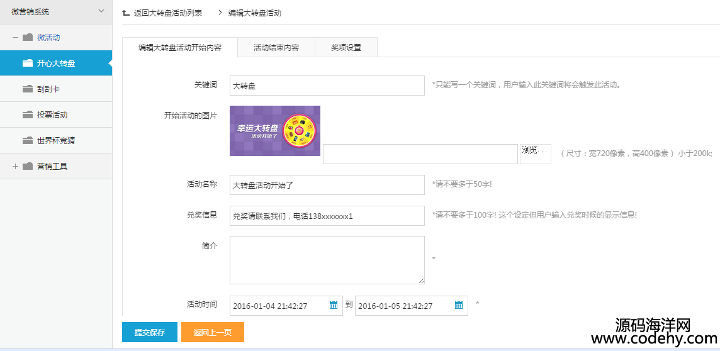This screenshot has width=720, height=351.
Task: Click end time field 2016-01-05 21:42:27
Action: (x=412, y=306)
